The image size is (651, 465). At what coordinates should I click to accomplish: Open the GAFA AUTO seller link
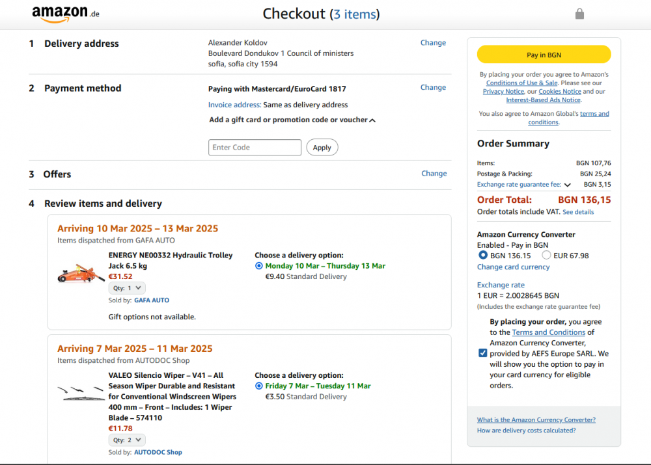(x=151, y=300)
